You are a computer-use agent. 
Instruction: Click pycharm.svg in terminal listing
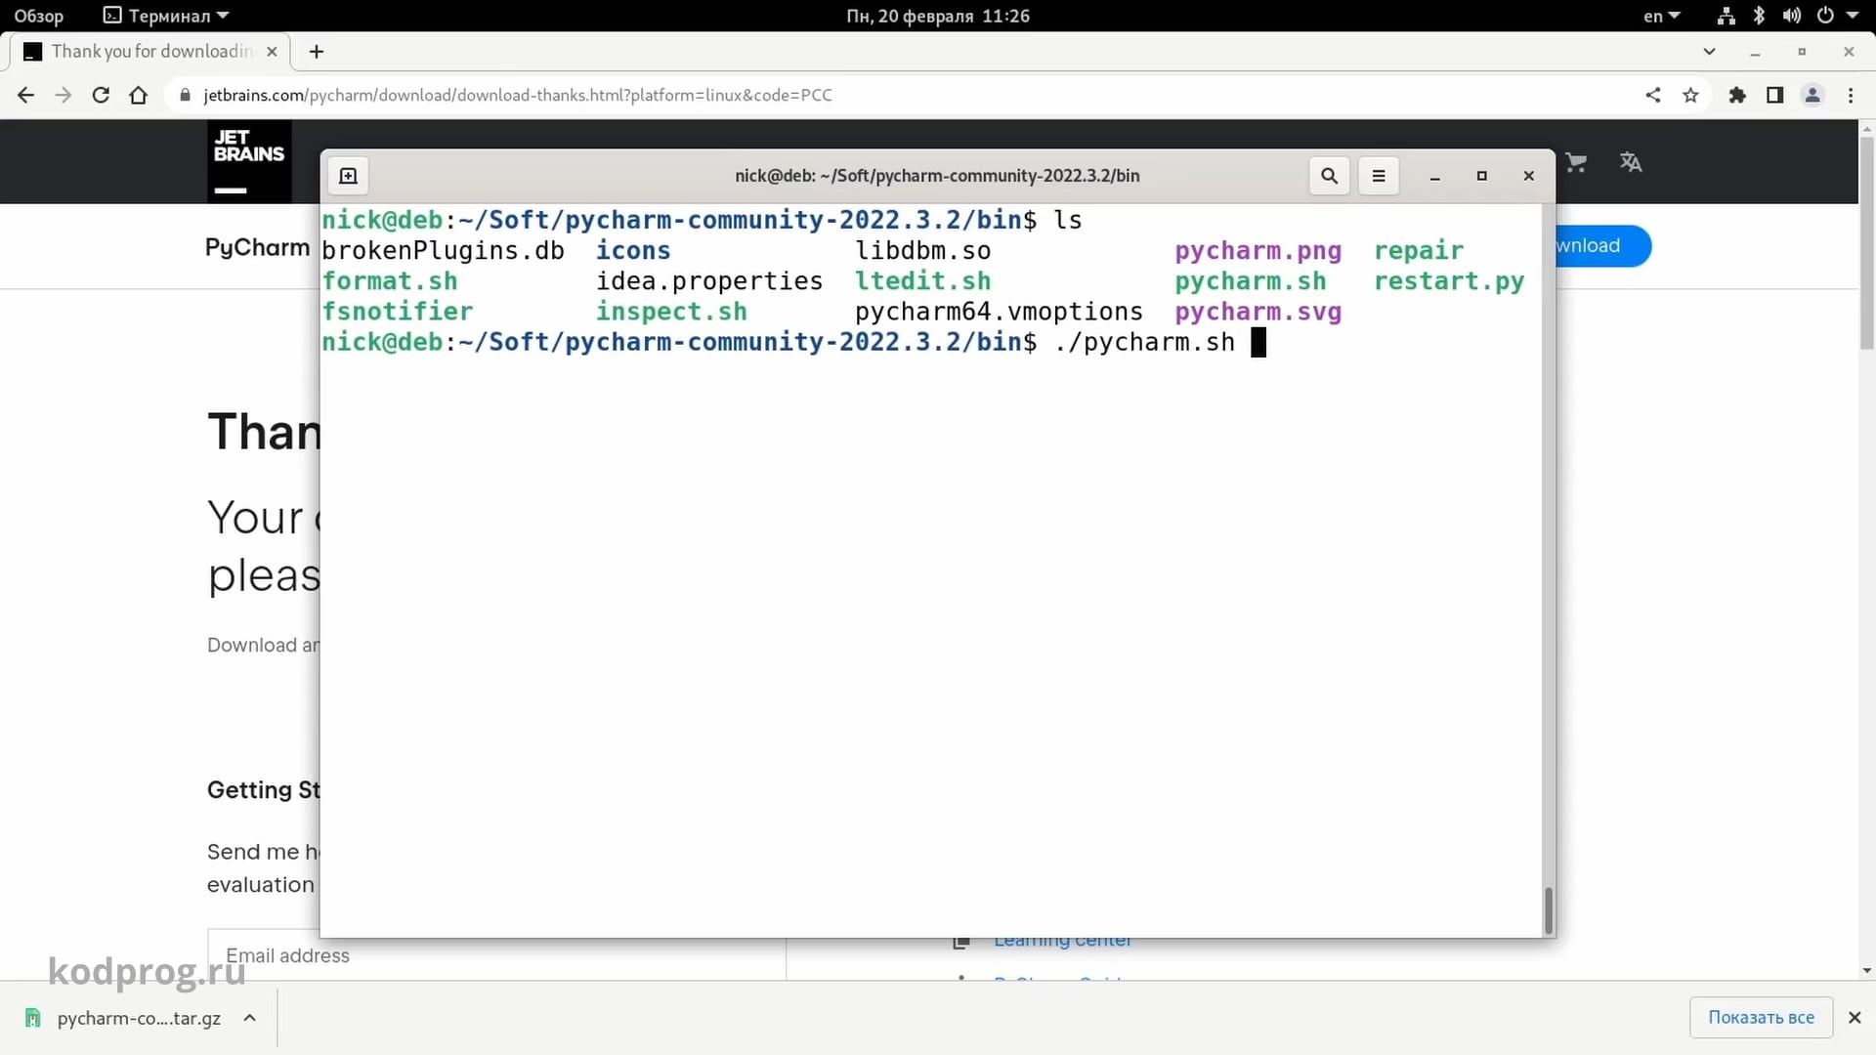point(1258,312)
